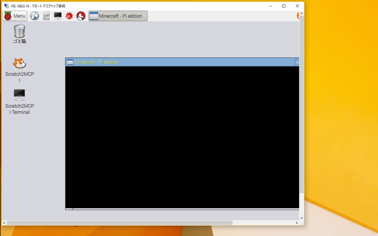The height and width of the screenshot is (236, 378).
Task: Click the vertical scrollbar down arrow
Action: pos(302,218)
